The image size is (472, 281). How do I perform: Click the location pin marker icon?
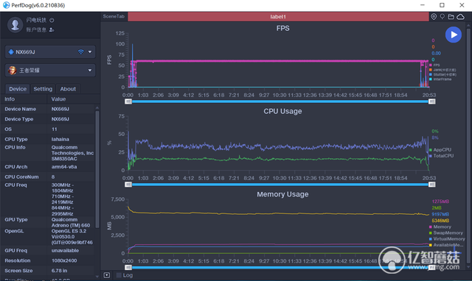(x=434, y=17)
